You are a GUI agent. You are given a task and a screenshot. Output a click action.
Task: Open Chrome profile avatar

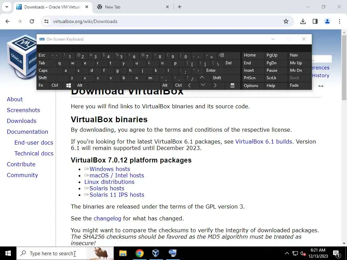(x=327, y=21)
